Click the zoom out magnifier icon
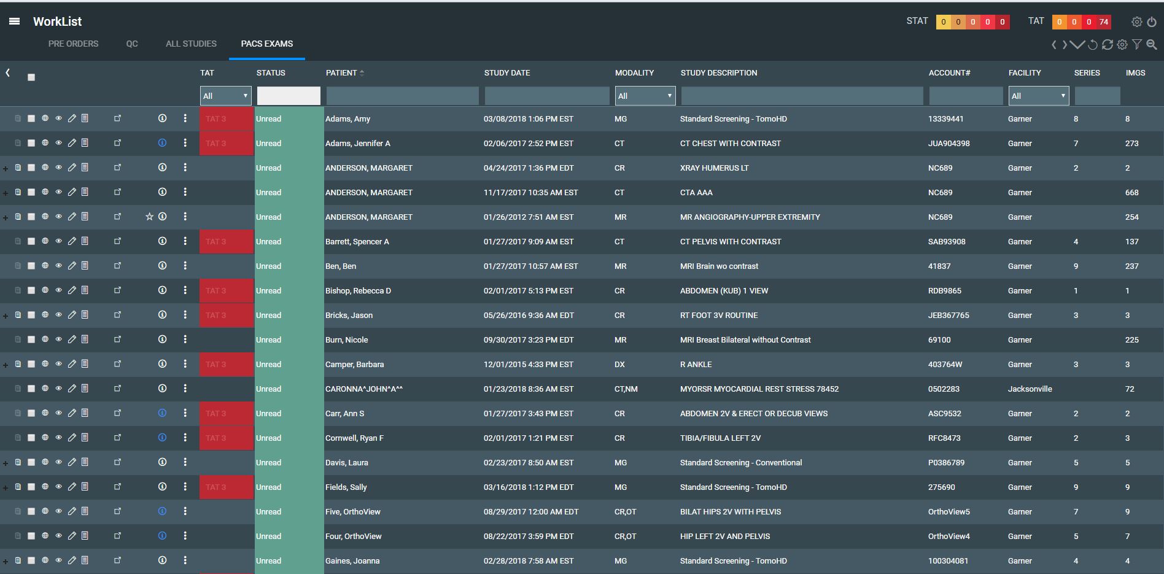Viewport: 1164px width, 574px height. pyautogui.click(x=1152, y=45)
